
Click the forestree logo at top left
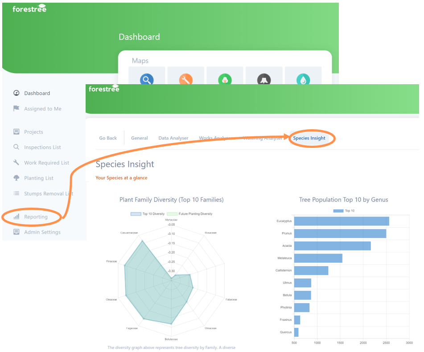click(29, 9)
